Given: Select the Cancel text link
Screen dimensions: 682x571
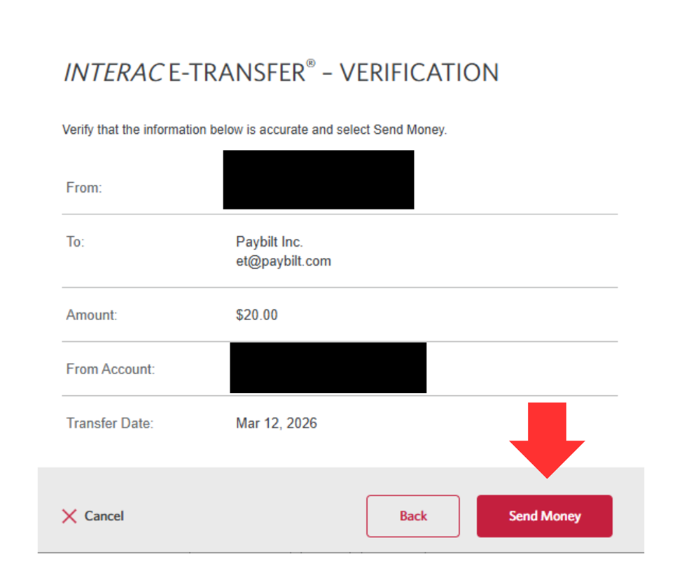Looking at the screenshot, I should 104,516.
